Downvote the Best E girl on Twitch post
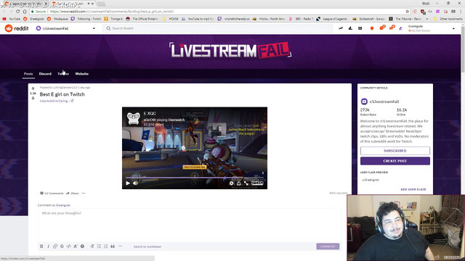This screenshot has width=465, height=261. [33, 98]
